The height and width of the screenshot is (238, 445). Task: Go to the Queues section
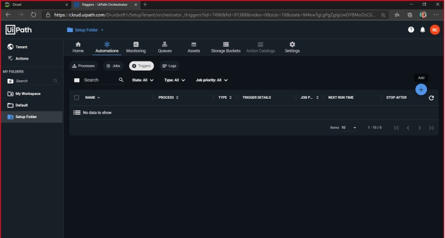[165, 47]
